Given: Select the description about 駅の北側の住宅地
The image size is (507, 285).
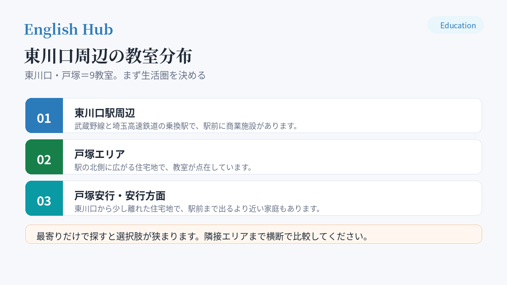Looking at the screenshot, I should tap(164, 167).
